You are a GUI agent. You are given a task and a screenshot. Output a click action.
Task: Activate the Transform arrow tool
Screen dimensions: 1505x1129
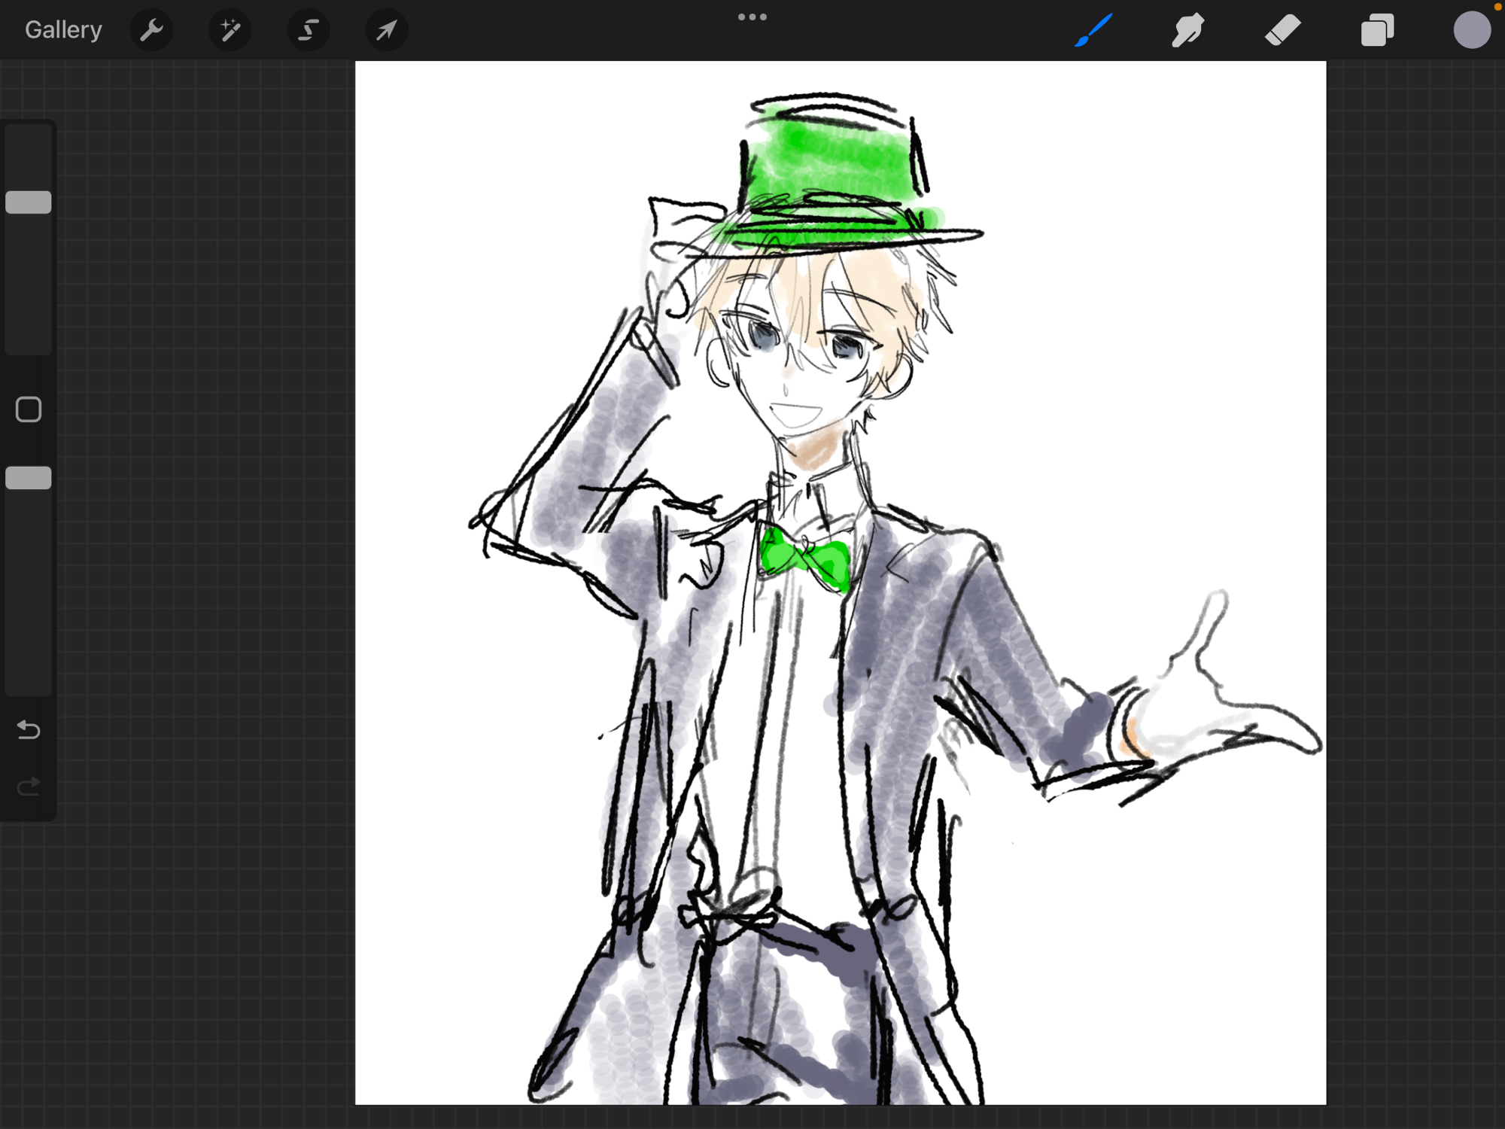[386, 30]
